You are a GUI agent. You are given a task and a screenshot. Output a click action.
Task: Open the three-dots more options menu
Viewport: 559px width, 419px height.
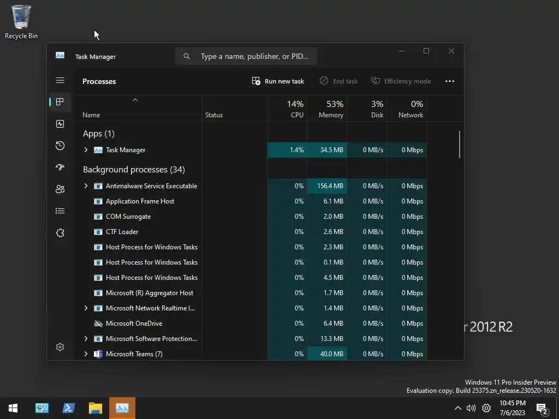[x=450, y=81]
